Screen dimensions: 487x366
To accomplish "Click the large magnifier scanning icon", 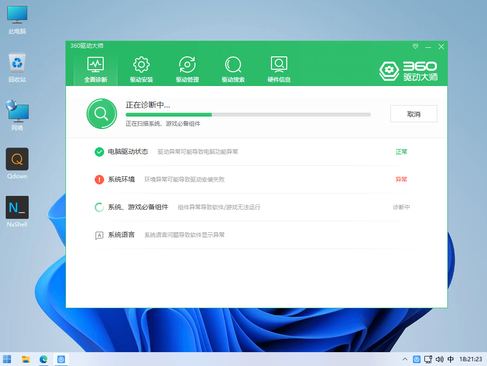I will point(102,114).
